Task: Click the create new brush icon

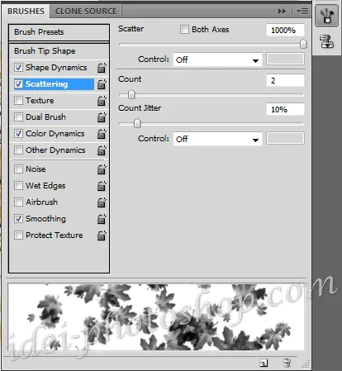Action: 264,363
